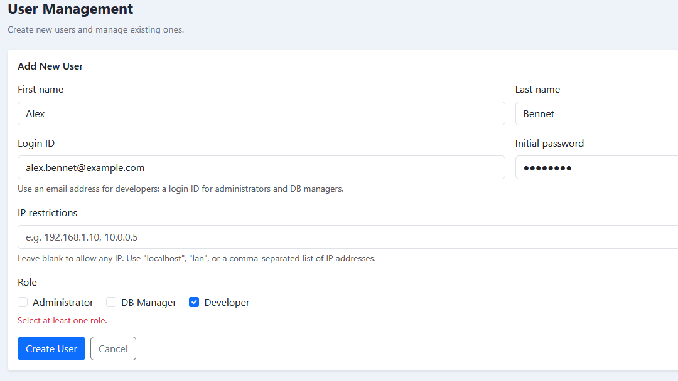The image size is (678, 381).
Task: Click the 'Administrator' checkbox label text
Action: click(63, 303)
